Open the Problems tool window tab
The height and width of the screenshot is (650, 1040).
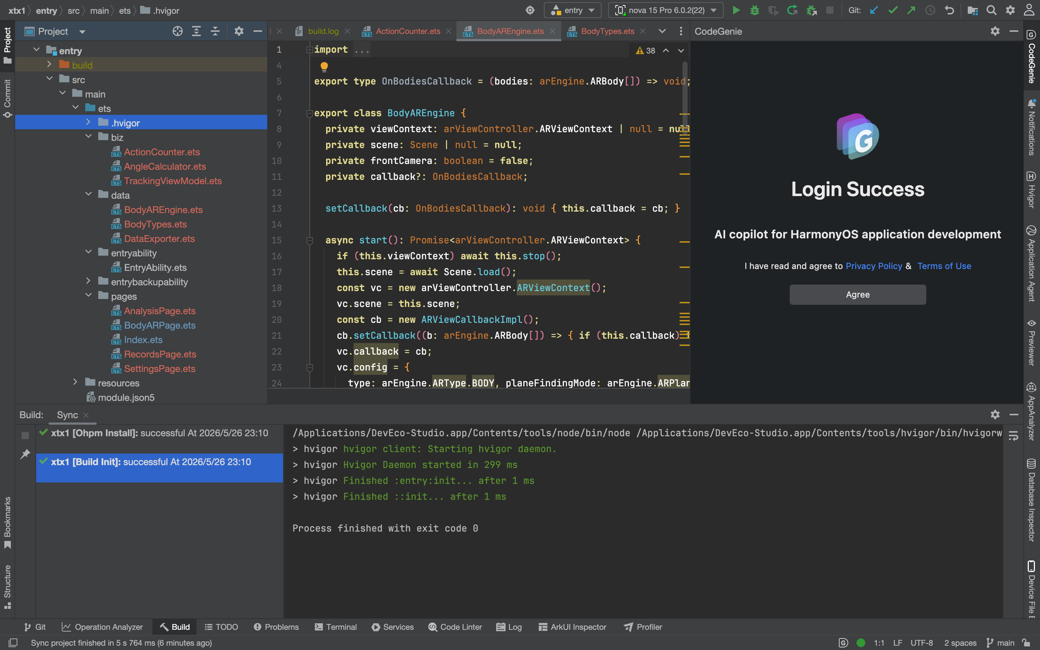click(276, 627)
